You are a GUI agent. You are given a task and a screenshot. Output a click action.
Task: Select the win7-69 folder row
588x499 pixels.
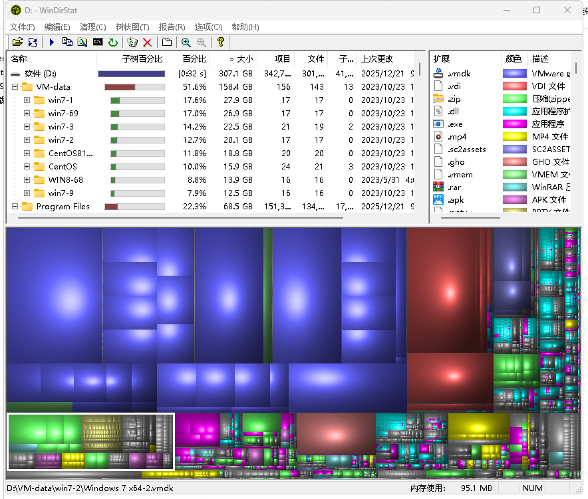coord(63,114)
